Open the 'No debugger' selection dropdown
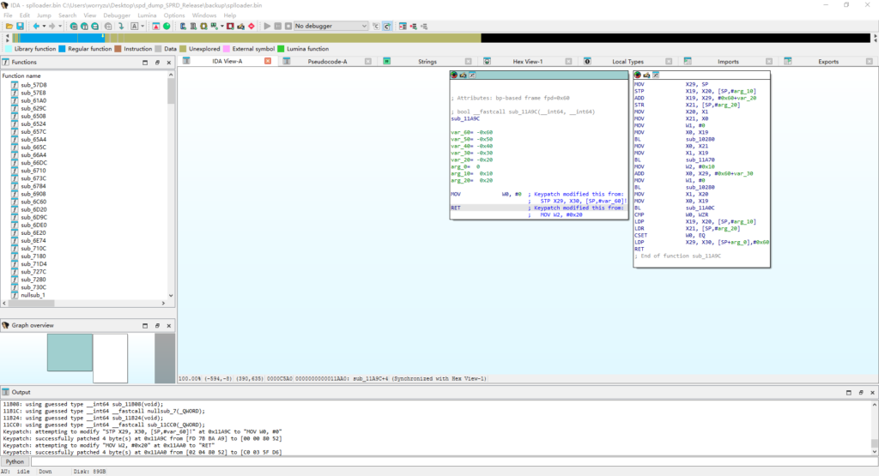Viewport: 879px width, 476px height. click(x=330, y=27)
